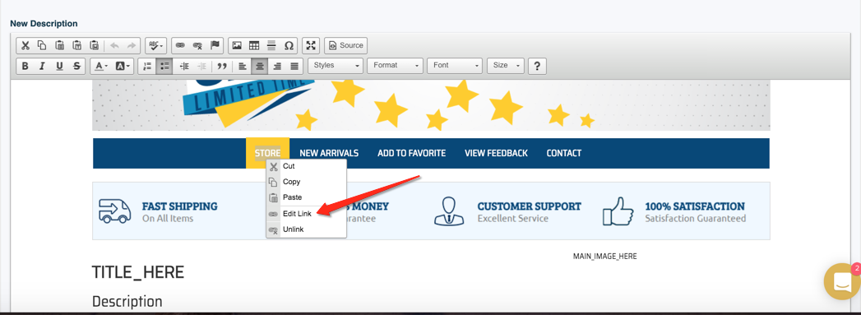Click the Undo arrow icon

tap(114, 45)
